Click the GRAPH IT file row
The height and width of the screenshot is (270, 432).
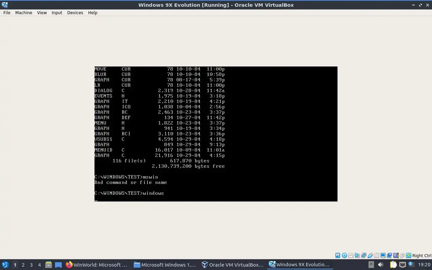pos(160,101)
